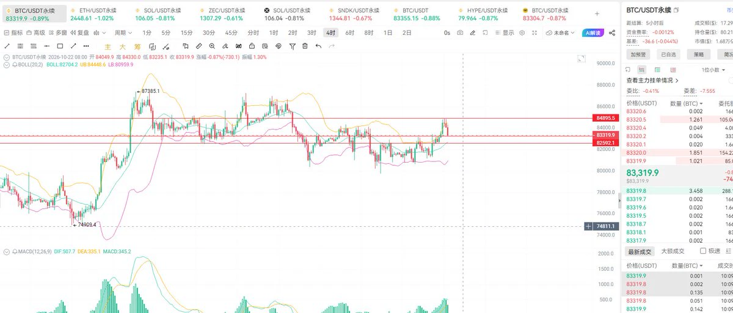Viewport: 733px width, 313px height.
Task: Select the horizontal line drawing tool
Action: pos(46,46)
